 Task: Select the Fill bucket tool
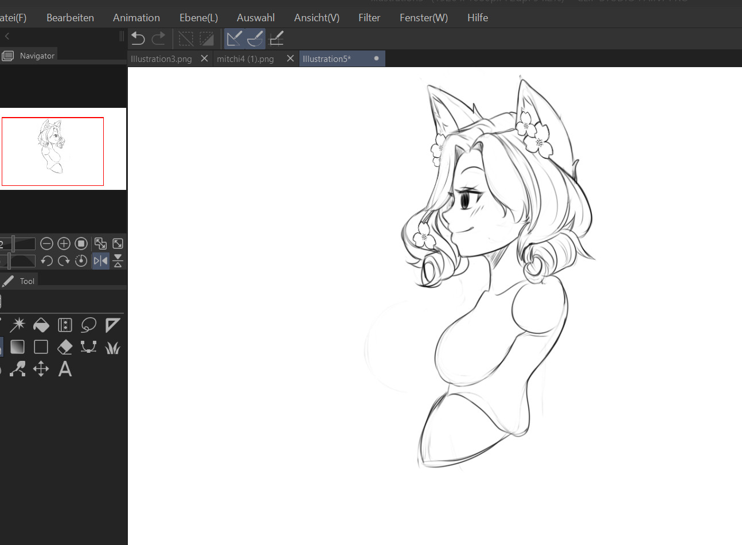[41, 325]
